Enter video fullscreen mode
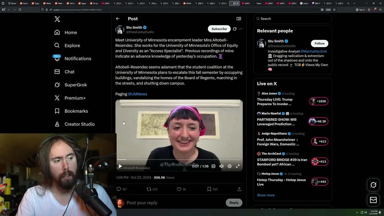This screenshot has width=384, height=216. click(238, 166)
